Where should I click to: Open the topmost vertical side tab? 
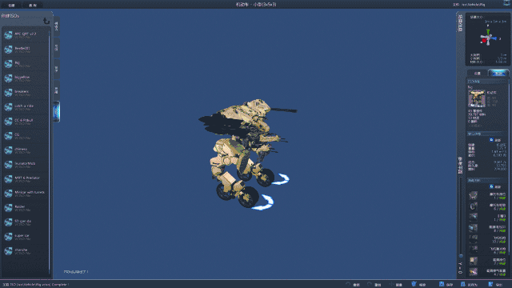coord(57,26)
